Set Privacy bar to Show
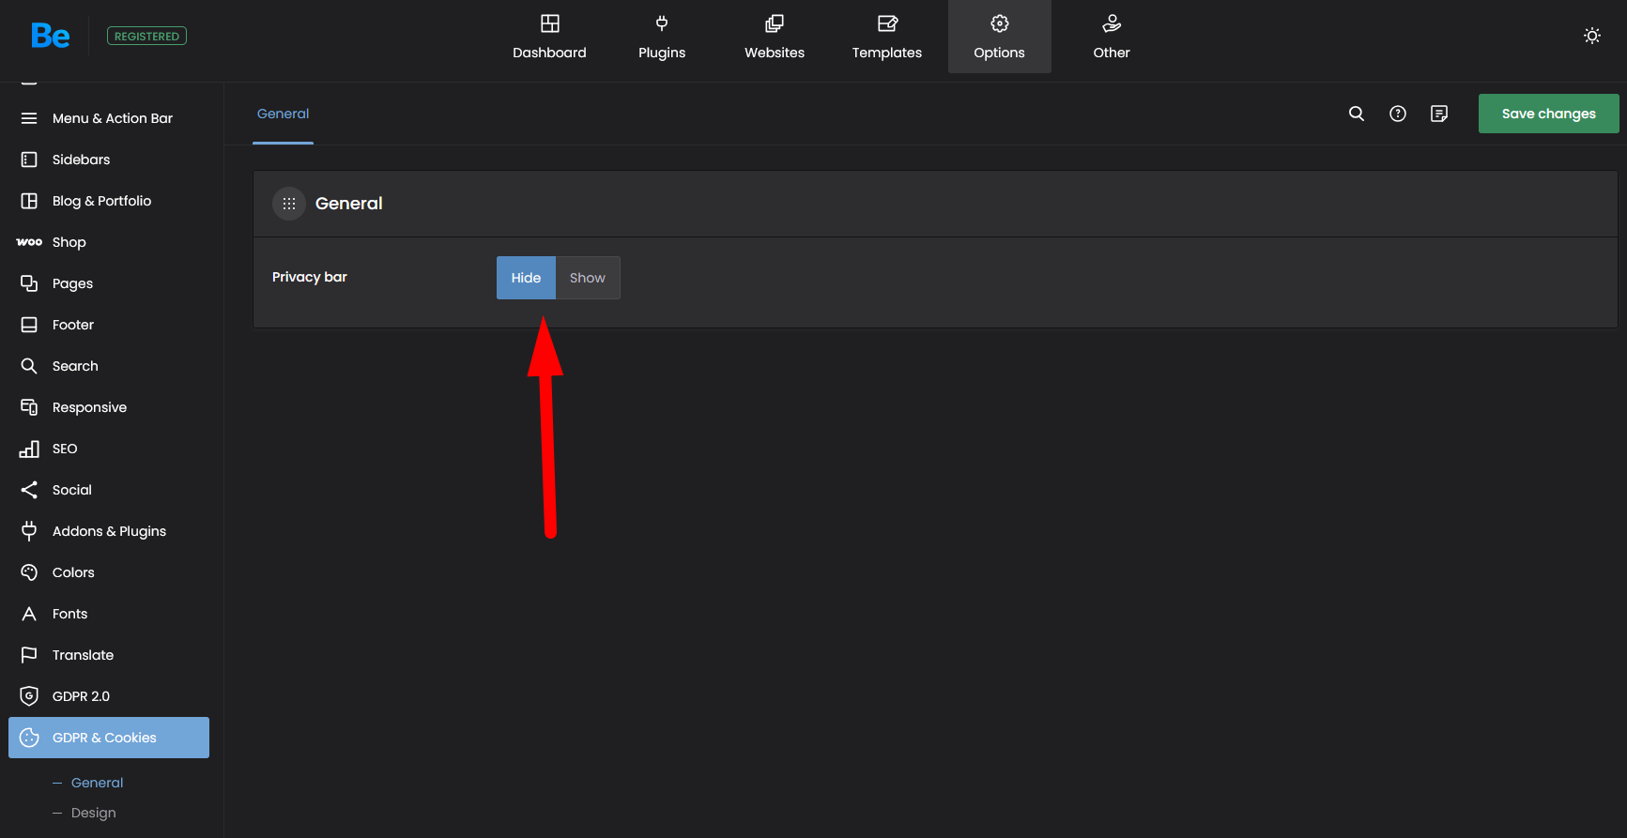Image resolution: width=1627 pixels, height=838 pixels. point(588,278)
